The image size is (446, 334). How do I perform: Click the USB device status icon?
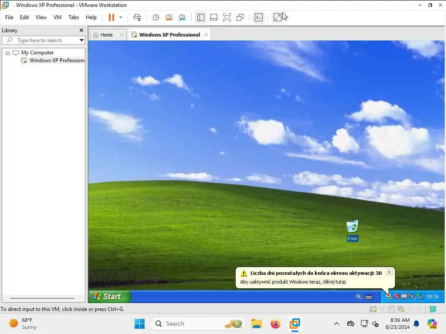[x=419, y=309]
